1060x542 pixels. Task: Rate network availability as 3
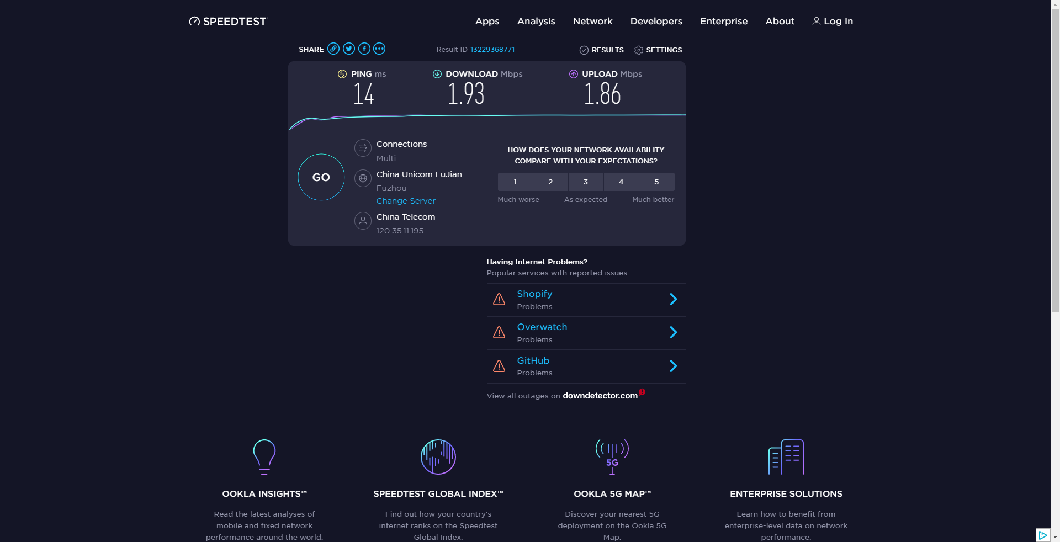pos(586,182)
